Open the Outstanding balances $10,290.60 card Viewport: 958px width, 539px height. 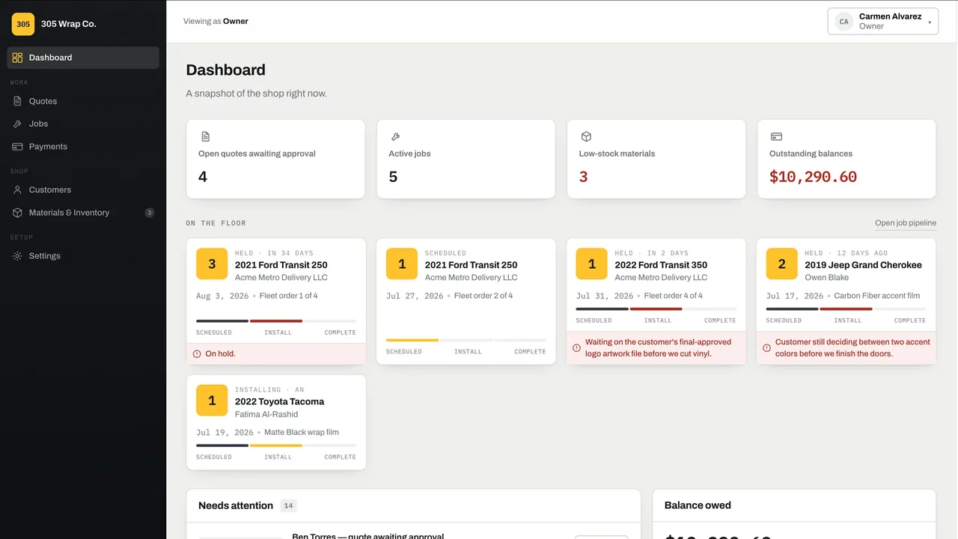point(846,159)
